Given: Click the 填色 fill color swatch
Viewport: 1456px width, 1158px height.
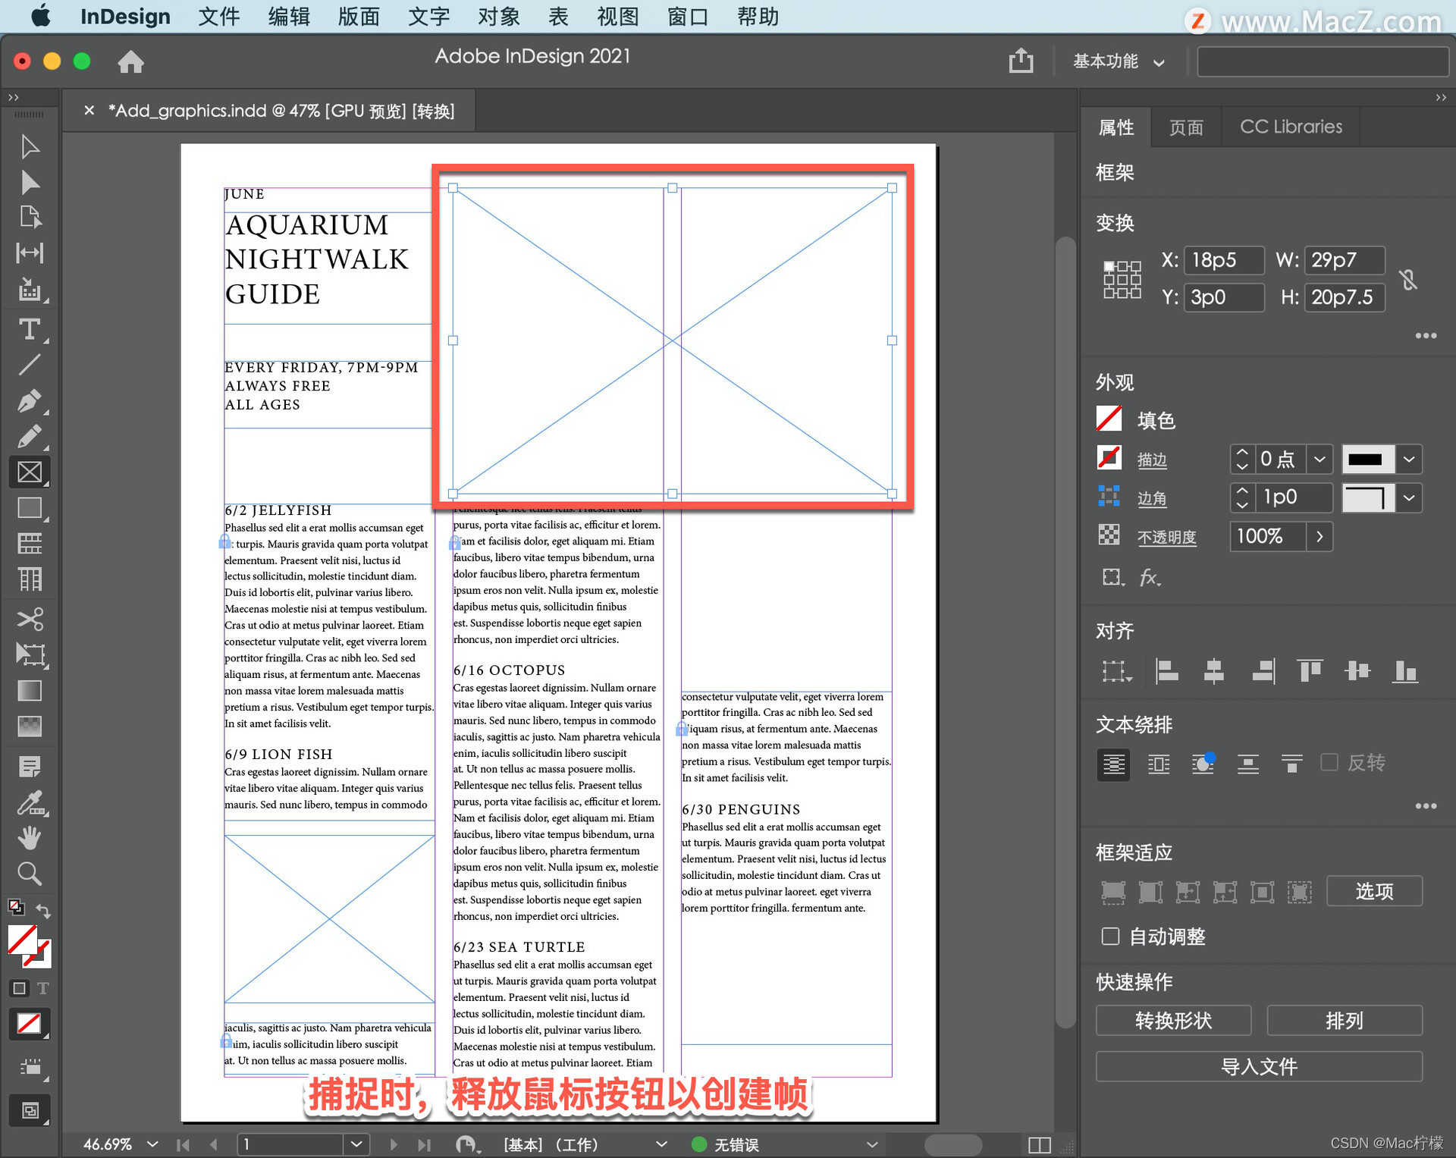Looking at the screenshot, I should point(1109,419).
